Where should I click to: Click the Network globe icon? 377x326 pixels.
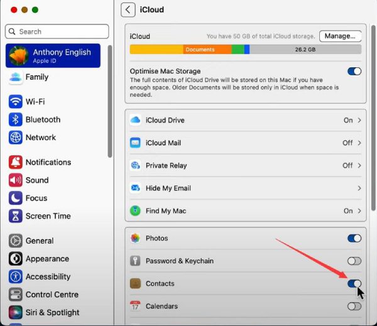[15, 138]
